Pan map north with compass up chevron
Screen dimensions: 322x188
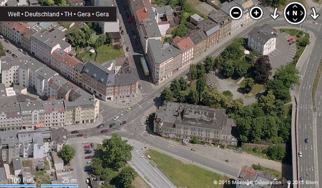point(295,6)
